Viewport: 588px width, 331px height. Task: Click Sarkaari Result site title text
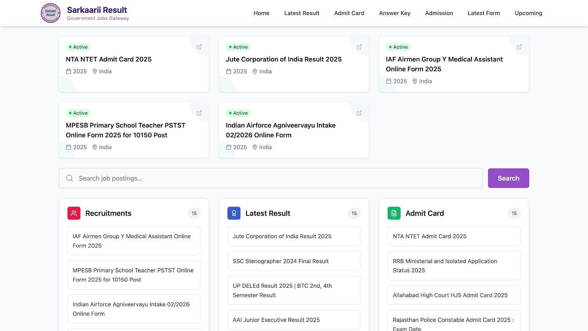coord(97,10)
